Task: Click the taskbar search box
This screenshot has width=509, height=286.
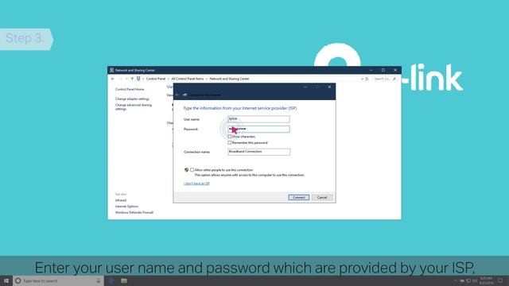Action: click(58, 280)
